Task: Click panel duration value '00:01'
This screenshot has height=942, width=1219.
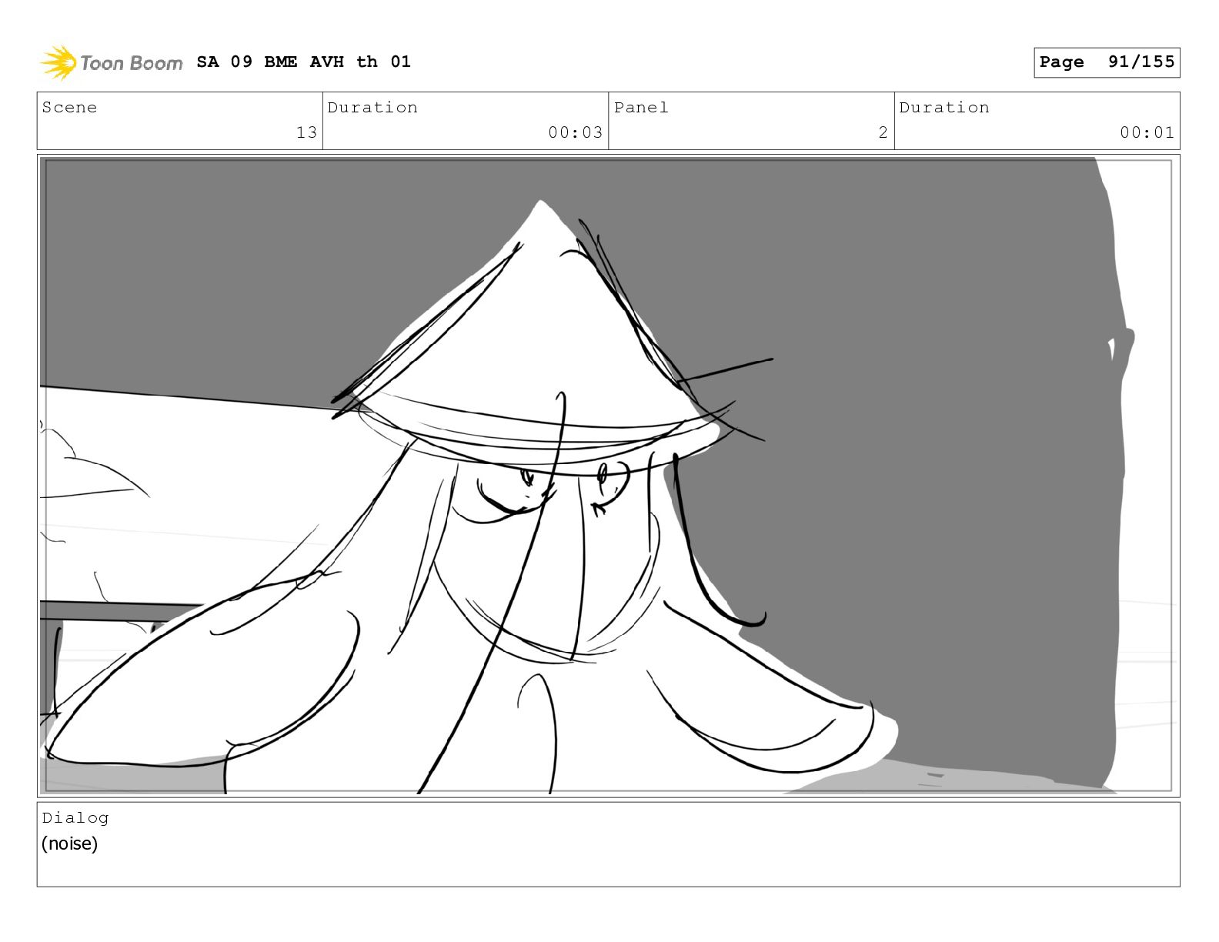Action: 1147,132
